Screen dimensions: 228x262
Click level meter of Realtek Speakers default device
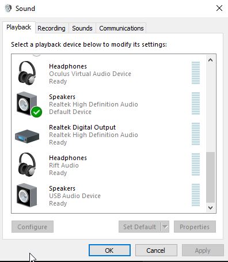point(196,103)
